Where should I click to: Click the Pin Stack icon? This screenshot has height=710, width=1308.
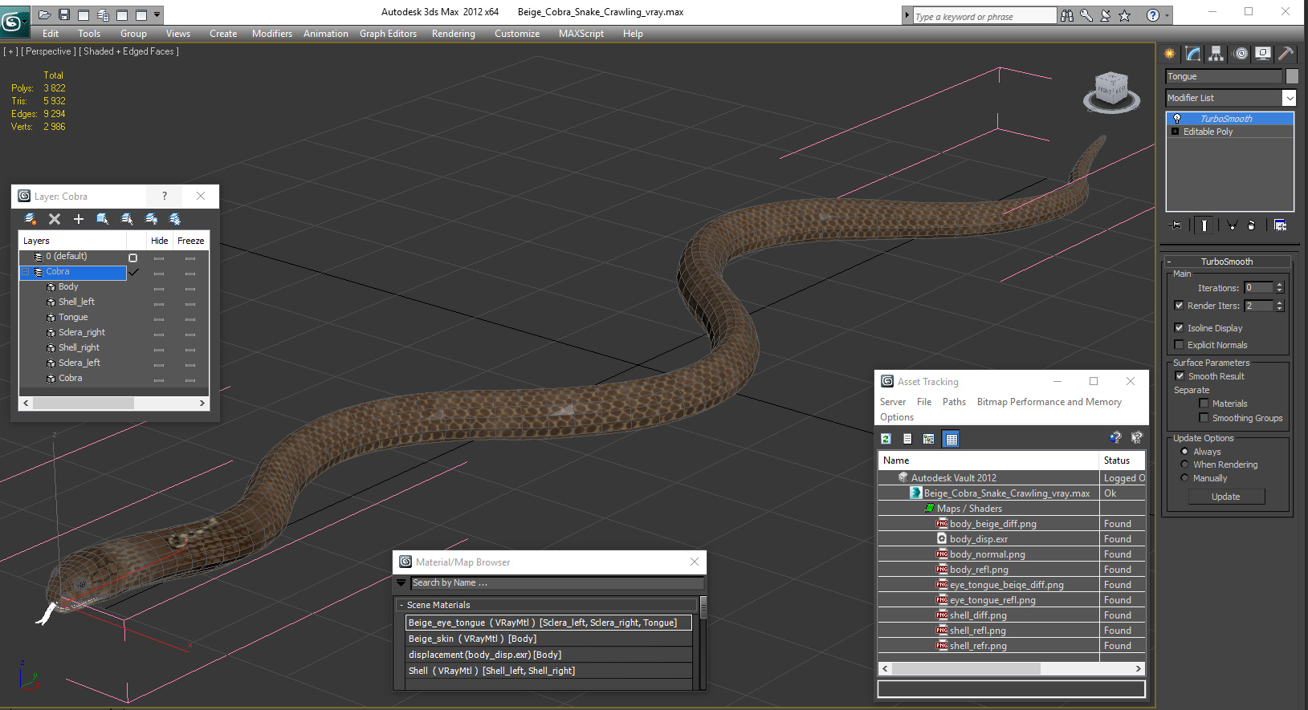point(1176,225)
